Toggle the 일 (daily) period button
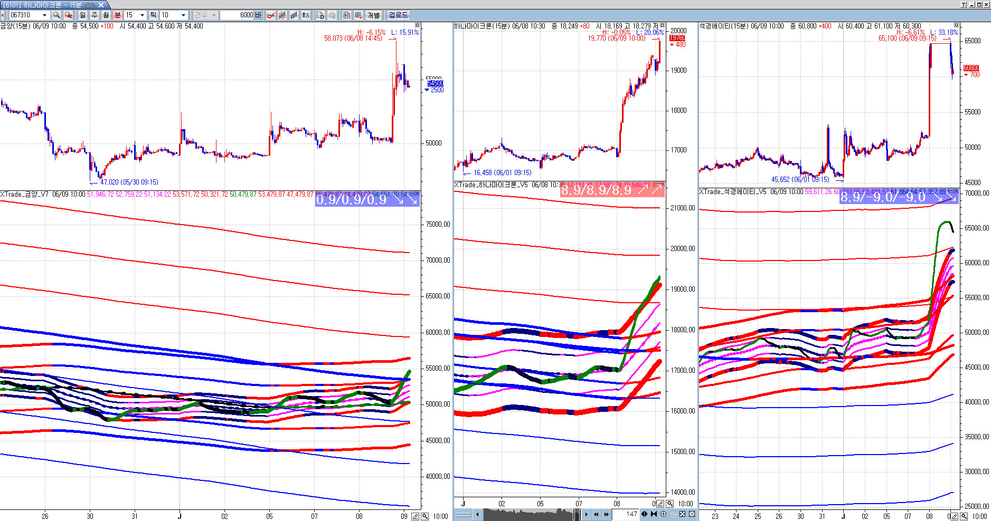The image size is (991, 521). [83, 15]
